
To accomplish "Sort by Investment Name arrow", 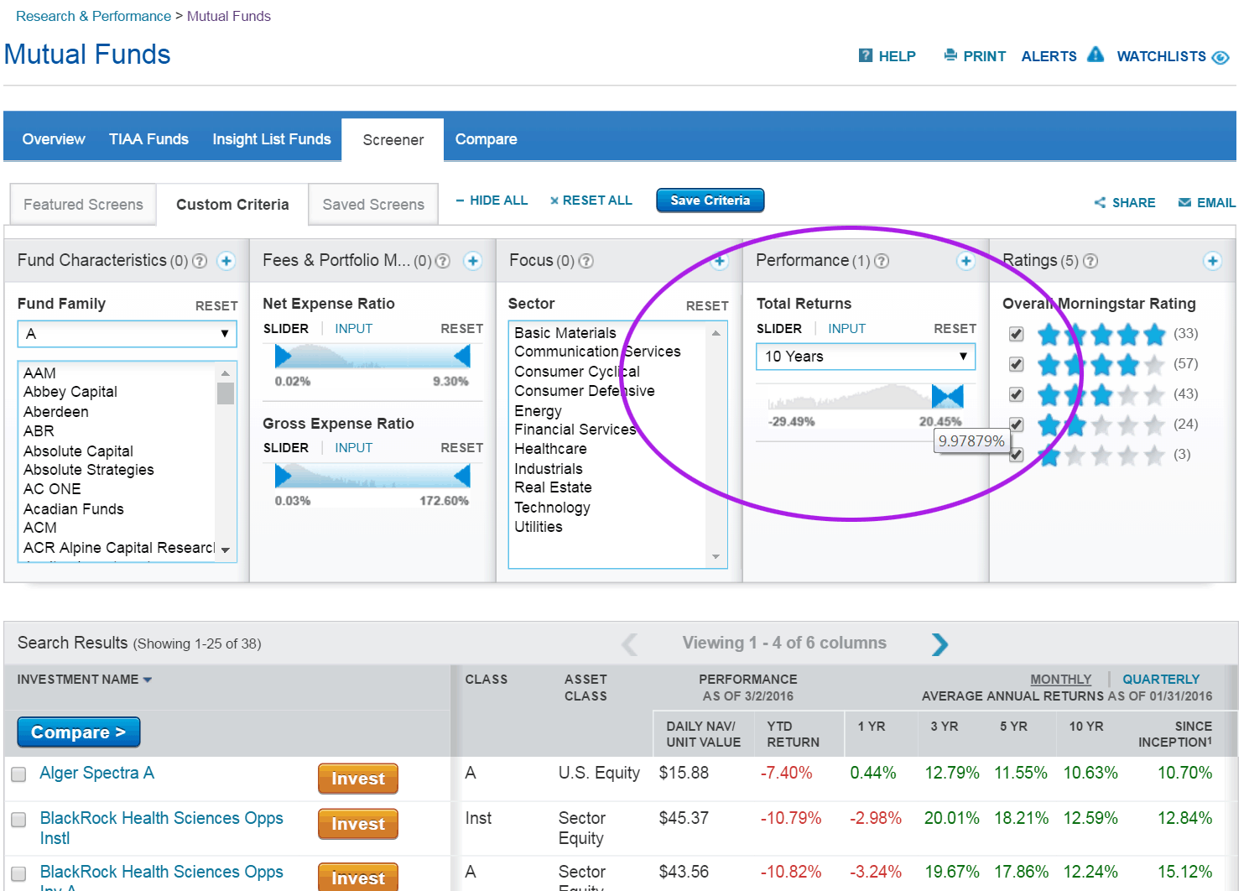I will coord(148,680).
